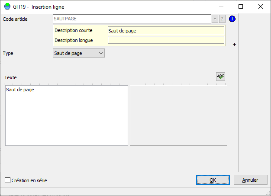Click the ruler above the text area
This screenshot has height=196, width=271.
[x=115, y=84]
